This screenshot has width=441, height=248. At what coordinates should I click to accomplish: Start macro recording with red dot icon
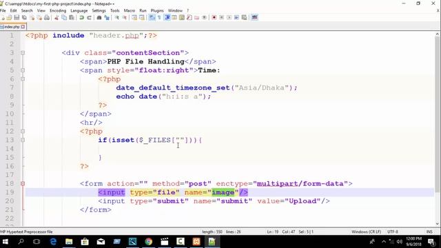[x=214, y=17]
